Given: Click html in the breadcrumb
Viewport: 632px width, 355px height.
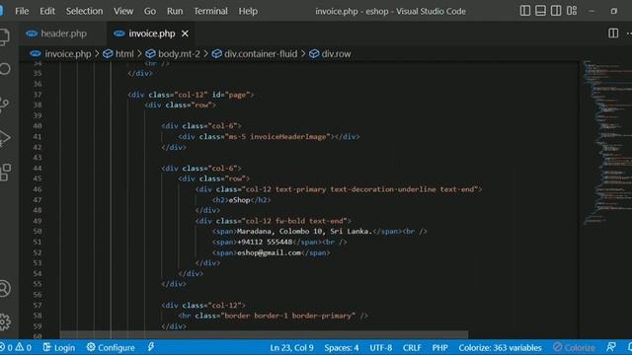Looking at the screenshot, I should tap(124, 54).
